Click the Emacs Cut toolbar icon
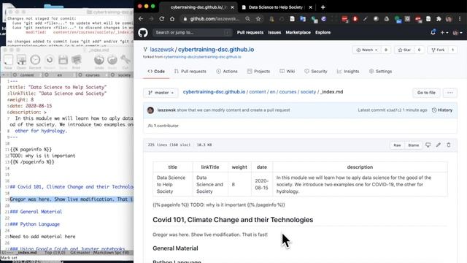Screen dimensions: 467x263 coord(126,61)
